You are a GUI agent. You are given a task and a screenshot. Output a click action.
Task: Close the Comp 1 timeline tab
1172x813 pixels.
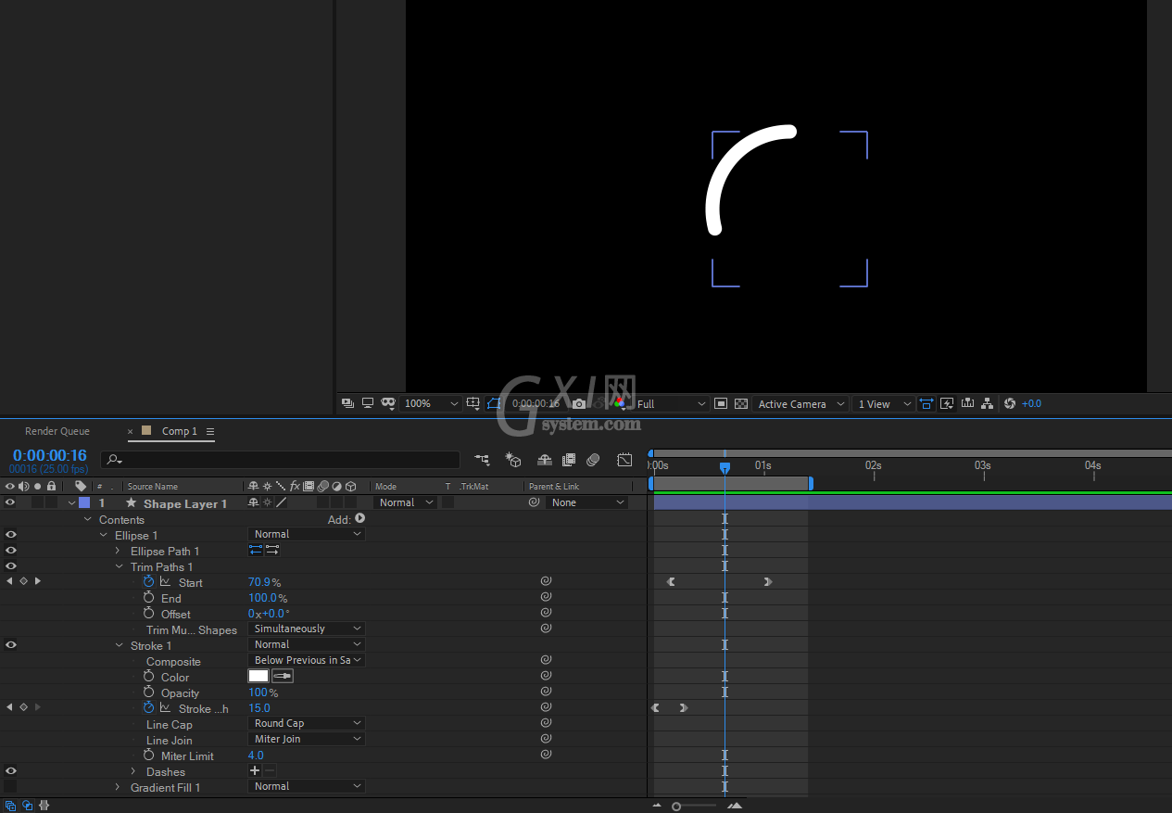tap(131, 431)
